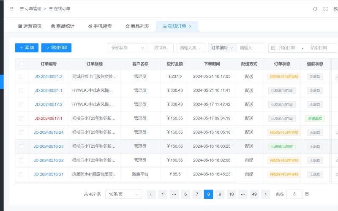
Task: Close the 在线订单 tab
Action: point(190,27)
